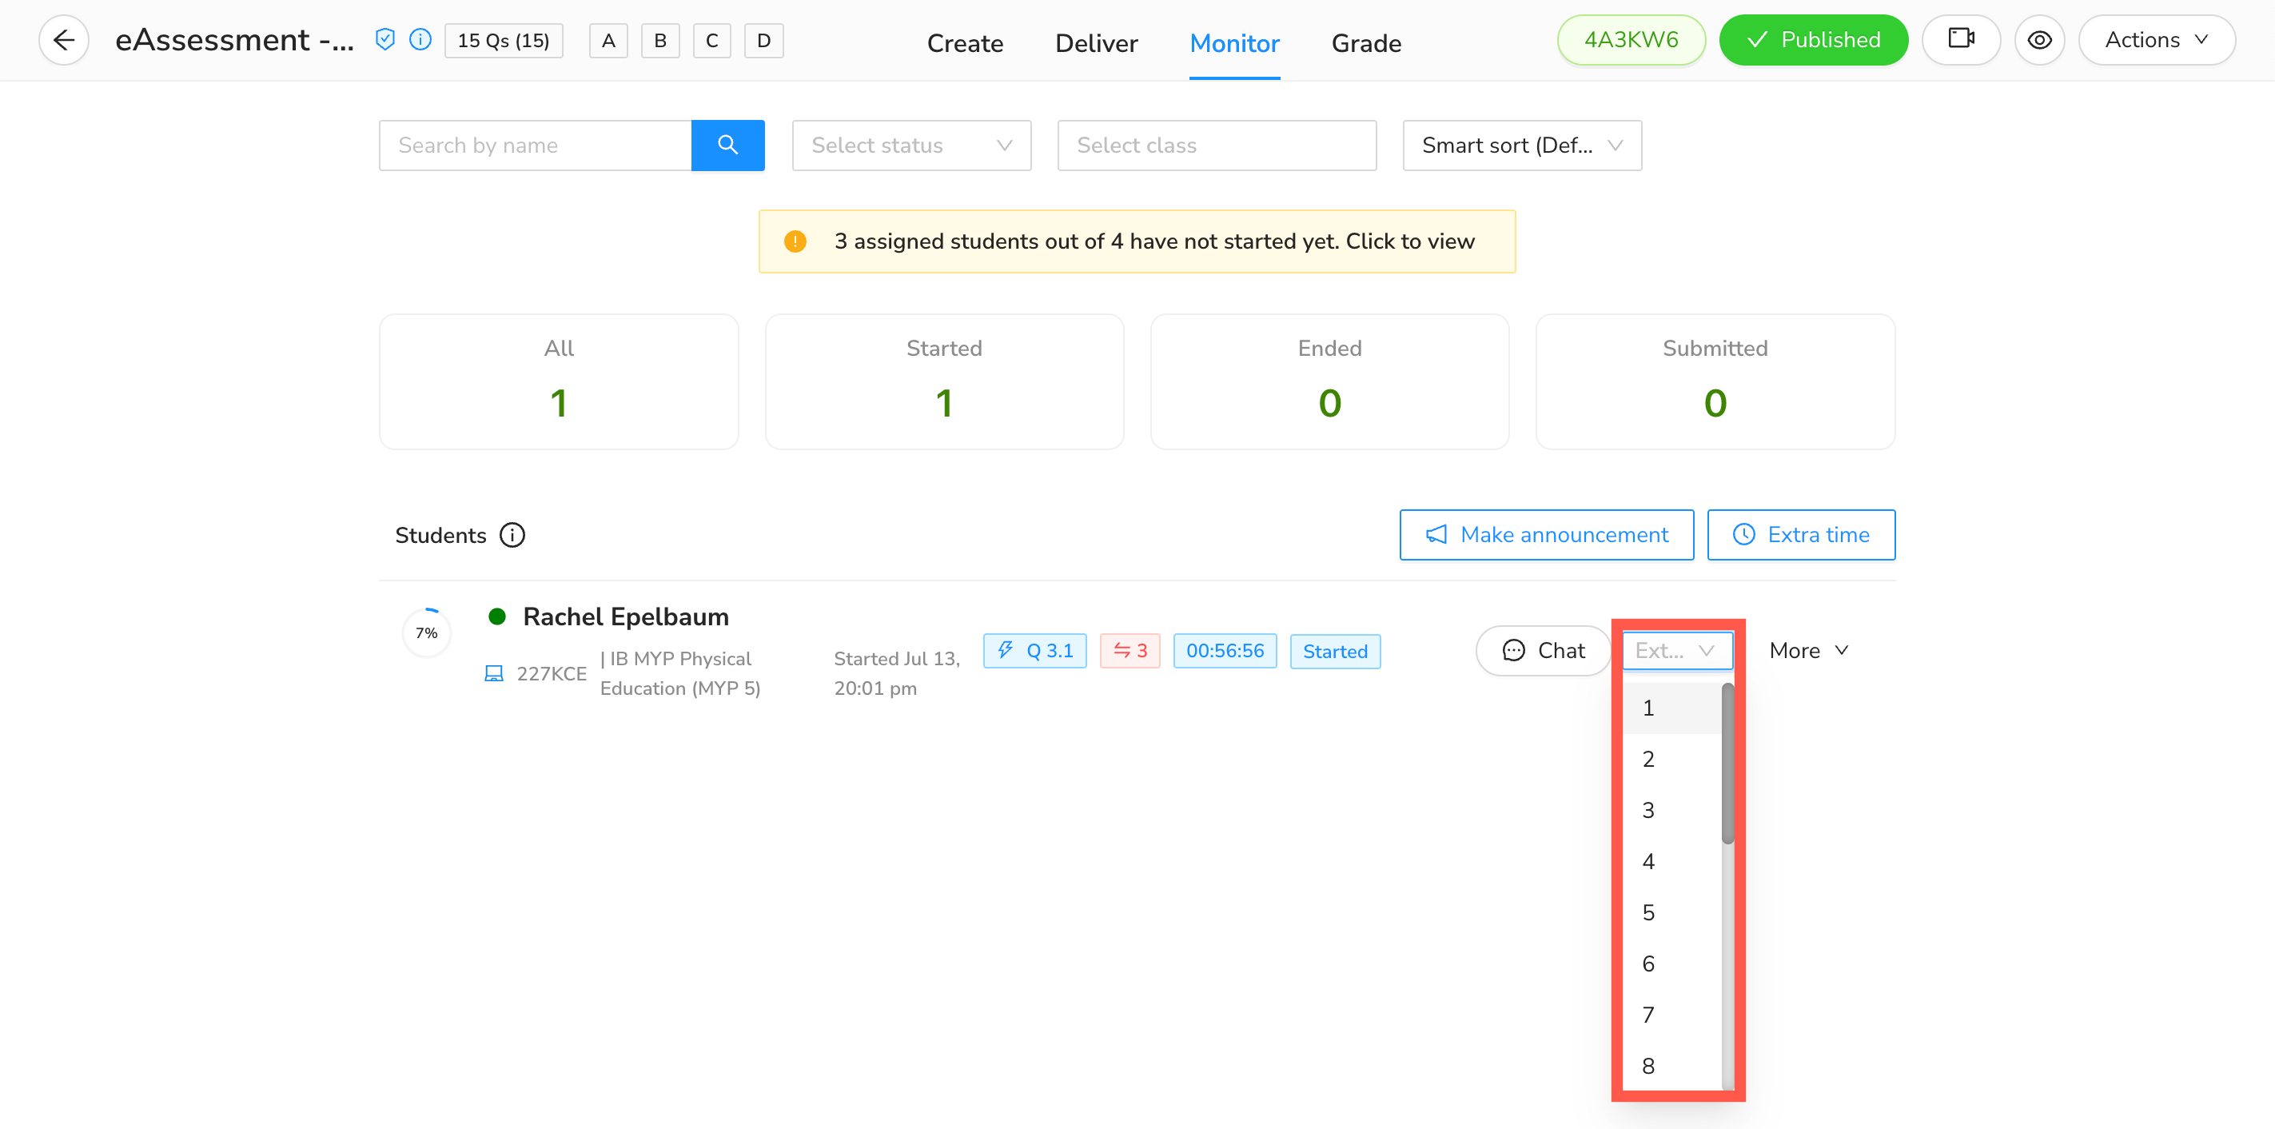
Task: Expand the More options menu
Action: pos(1808,651)
